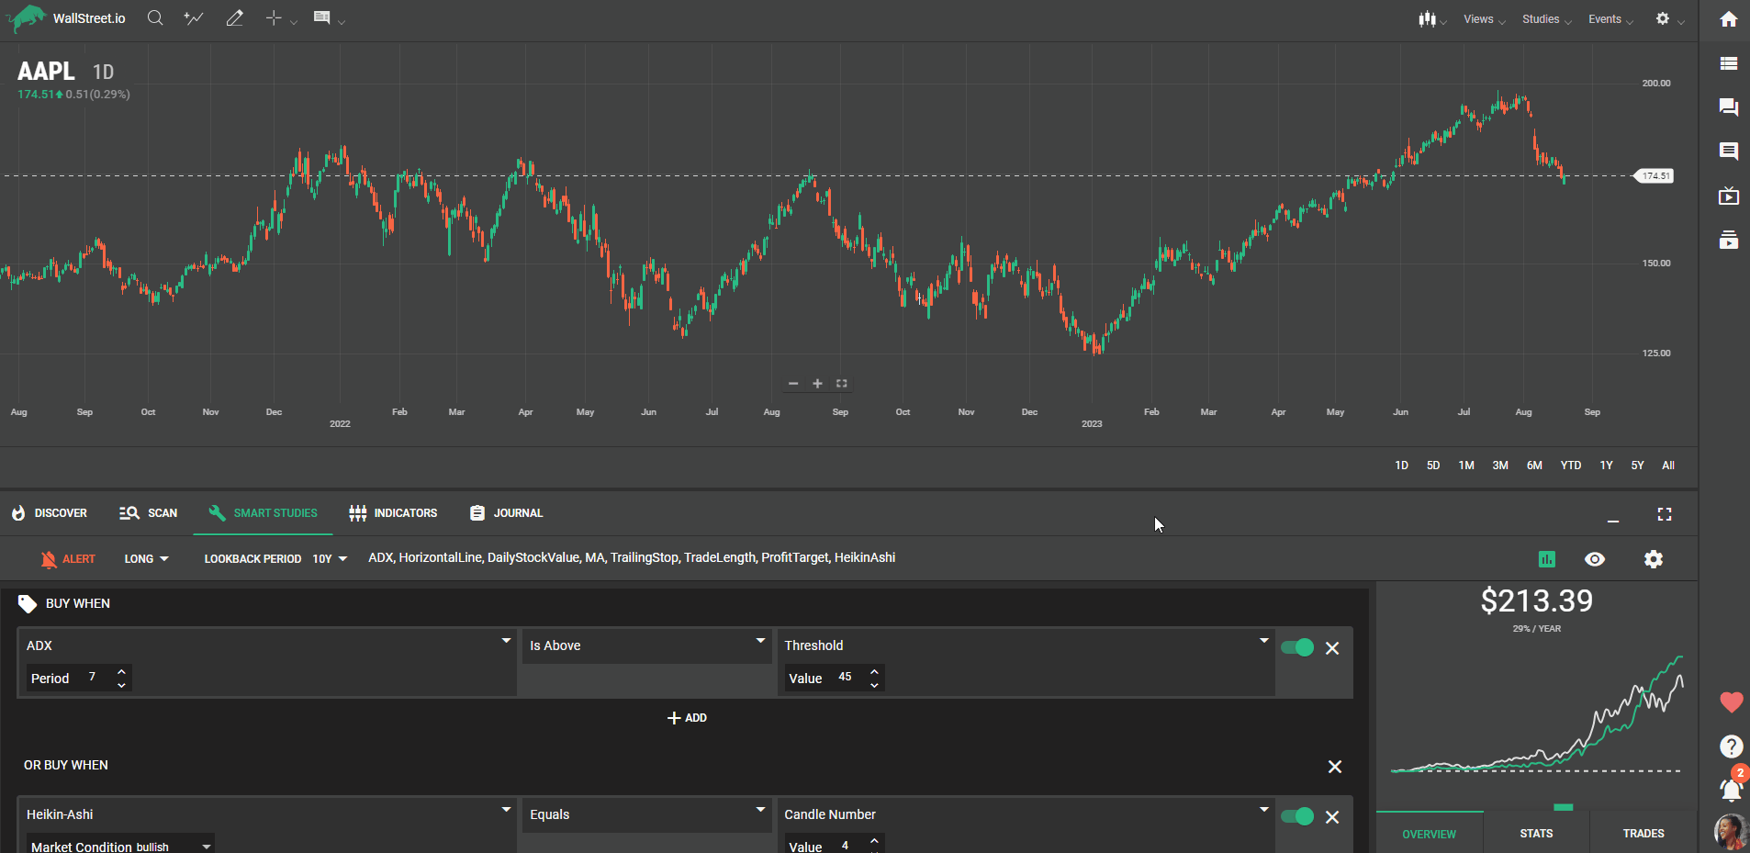Click the search magnifier icon in top toolbar
Viewport: 1750px width, 853px height.
(155, 18)
